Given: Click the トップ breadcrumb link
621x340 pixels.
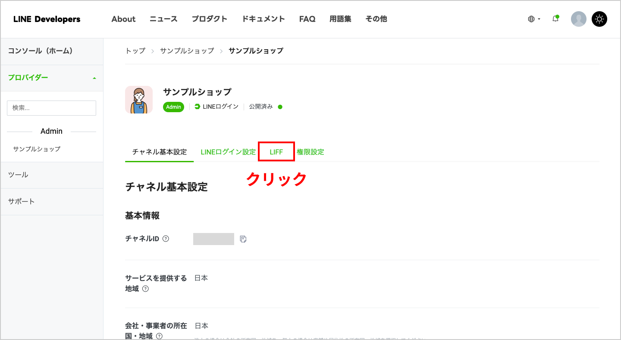Looking at the screenshot, I should click(x=135, y=51).
